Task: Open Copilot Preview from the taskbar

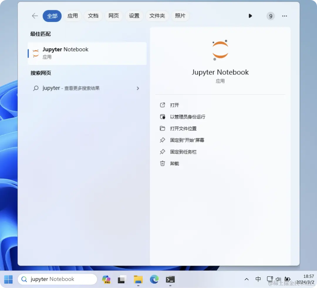Action: [x=106, y=279]
